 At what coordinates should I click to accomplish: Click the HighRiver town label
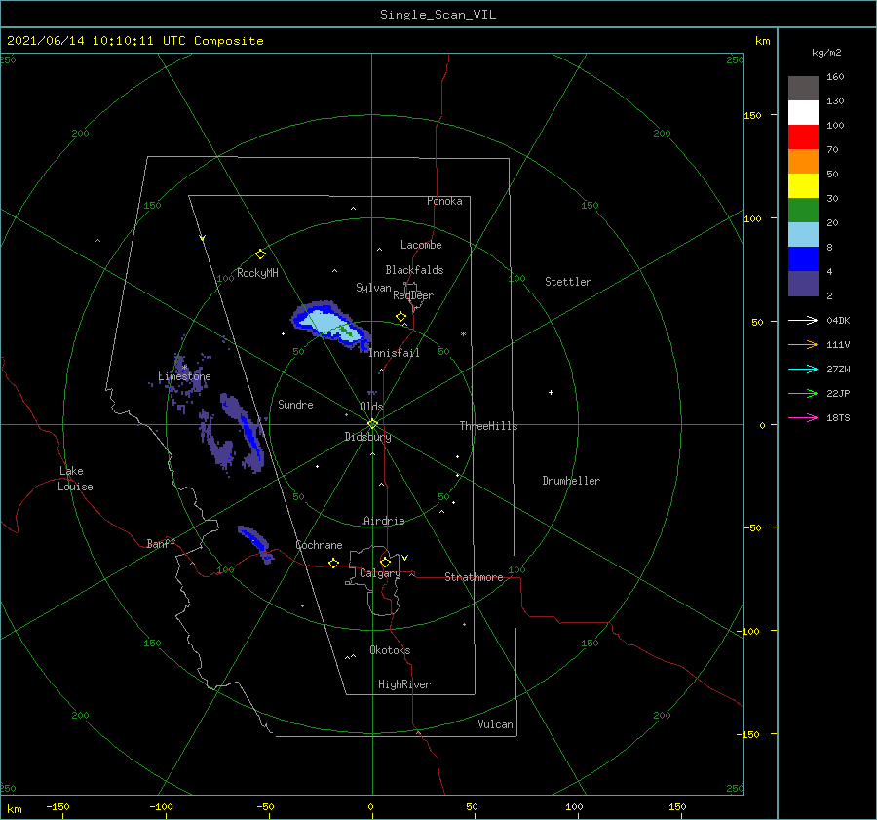point(404,684)
